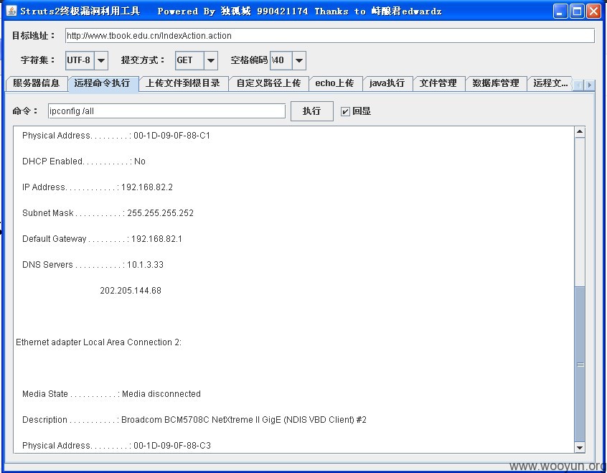Switch to the java执行 tab
The image size is (607, 473).
click(387, 83)
